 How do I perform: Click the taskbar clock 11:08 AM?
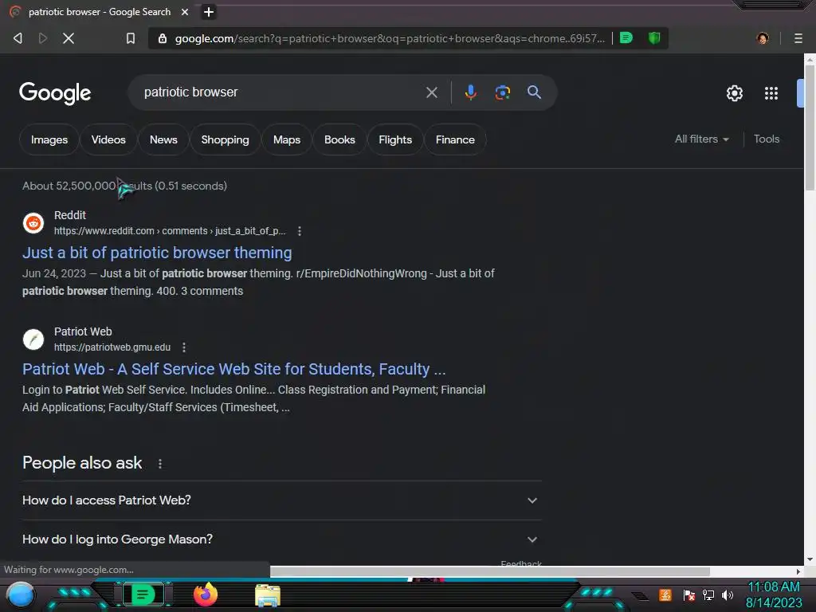pos(773,587)
